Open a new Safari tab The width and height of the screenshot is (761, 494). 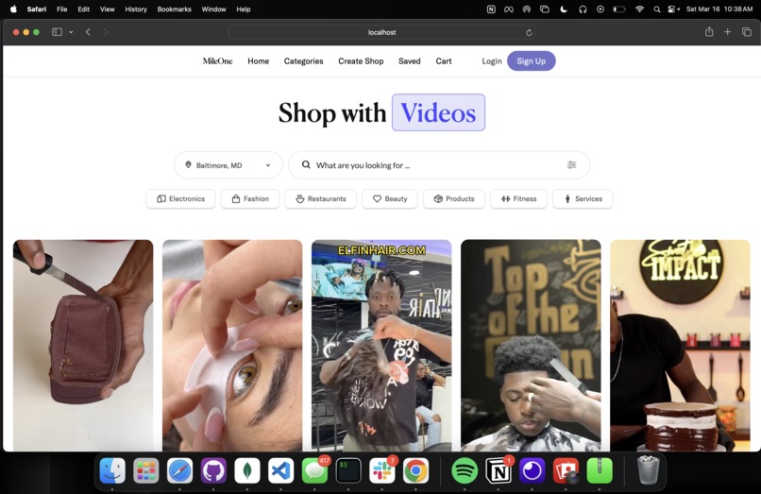728,32
